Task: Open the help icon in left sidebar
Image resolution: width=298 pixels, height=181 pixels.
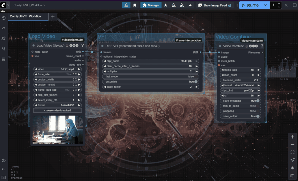Action: 3,160
